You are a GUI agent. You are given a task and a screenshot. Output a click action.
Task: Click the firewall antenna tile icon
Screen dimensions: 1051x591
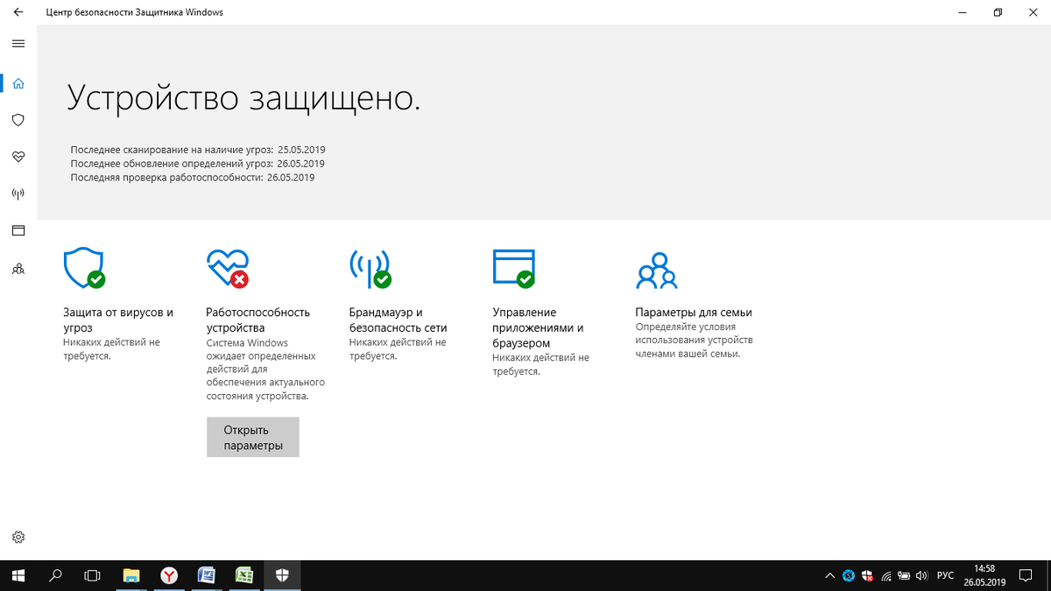coord(370,268)
